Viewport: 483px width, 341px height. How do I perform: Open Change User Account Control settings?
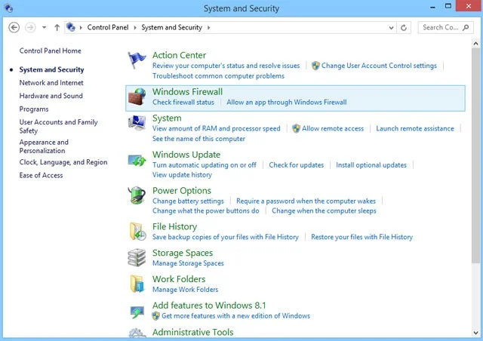(379, 66)
